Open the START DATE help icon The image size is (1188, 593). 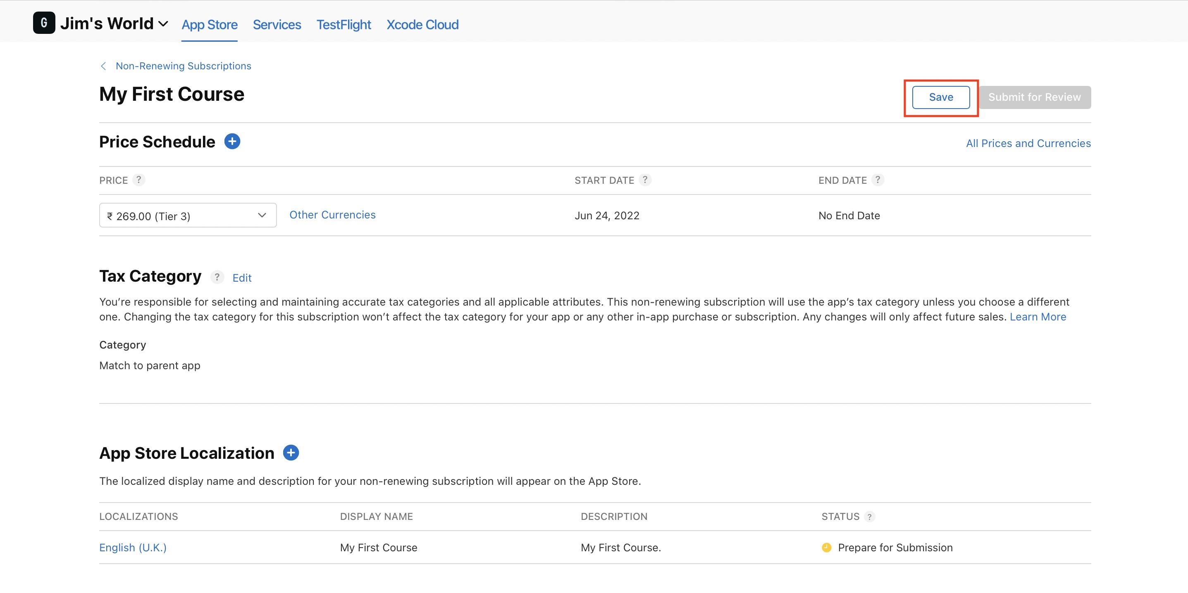point(645,180)
